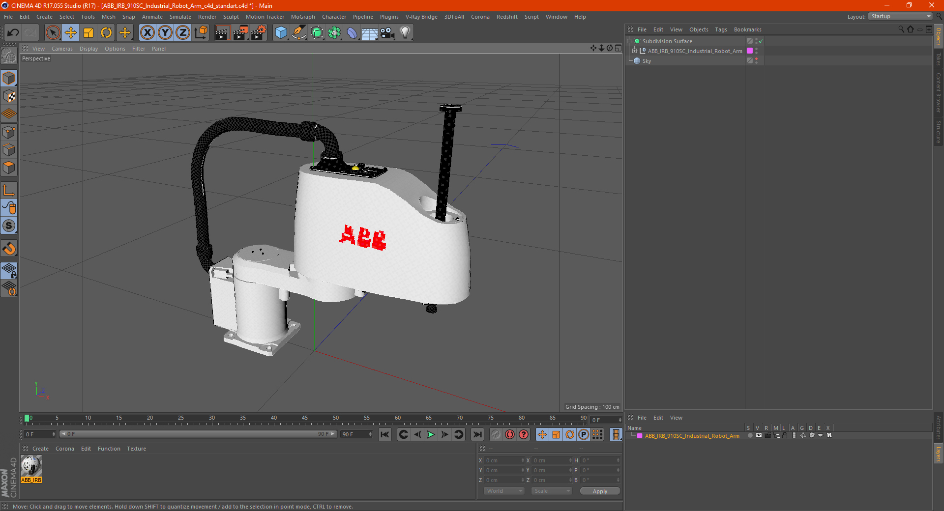Open the spline Pen tool
944x511 pixels.
coord(299,33)
